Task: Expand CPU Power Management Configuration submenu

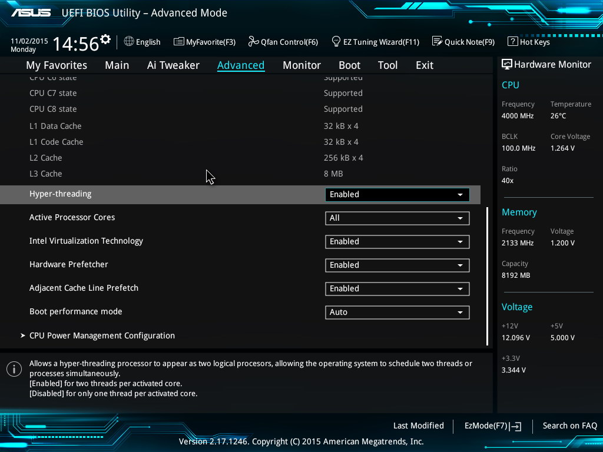Action: coord(102,335)
